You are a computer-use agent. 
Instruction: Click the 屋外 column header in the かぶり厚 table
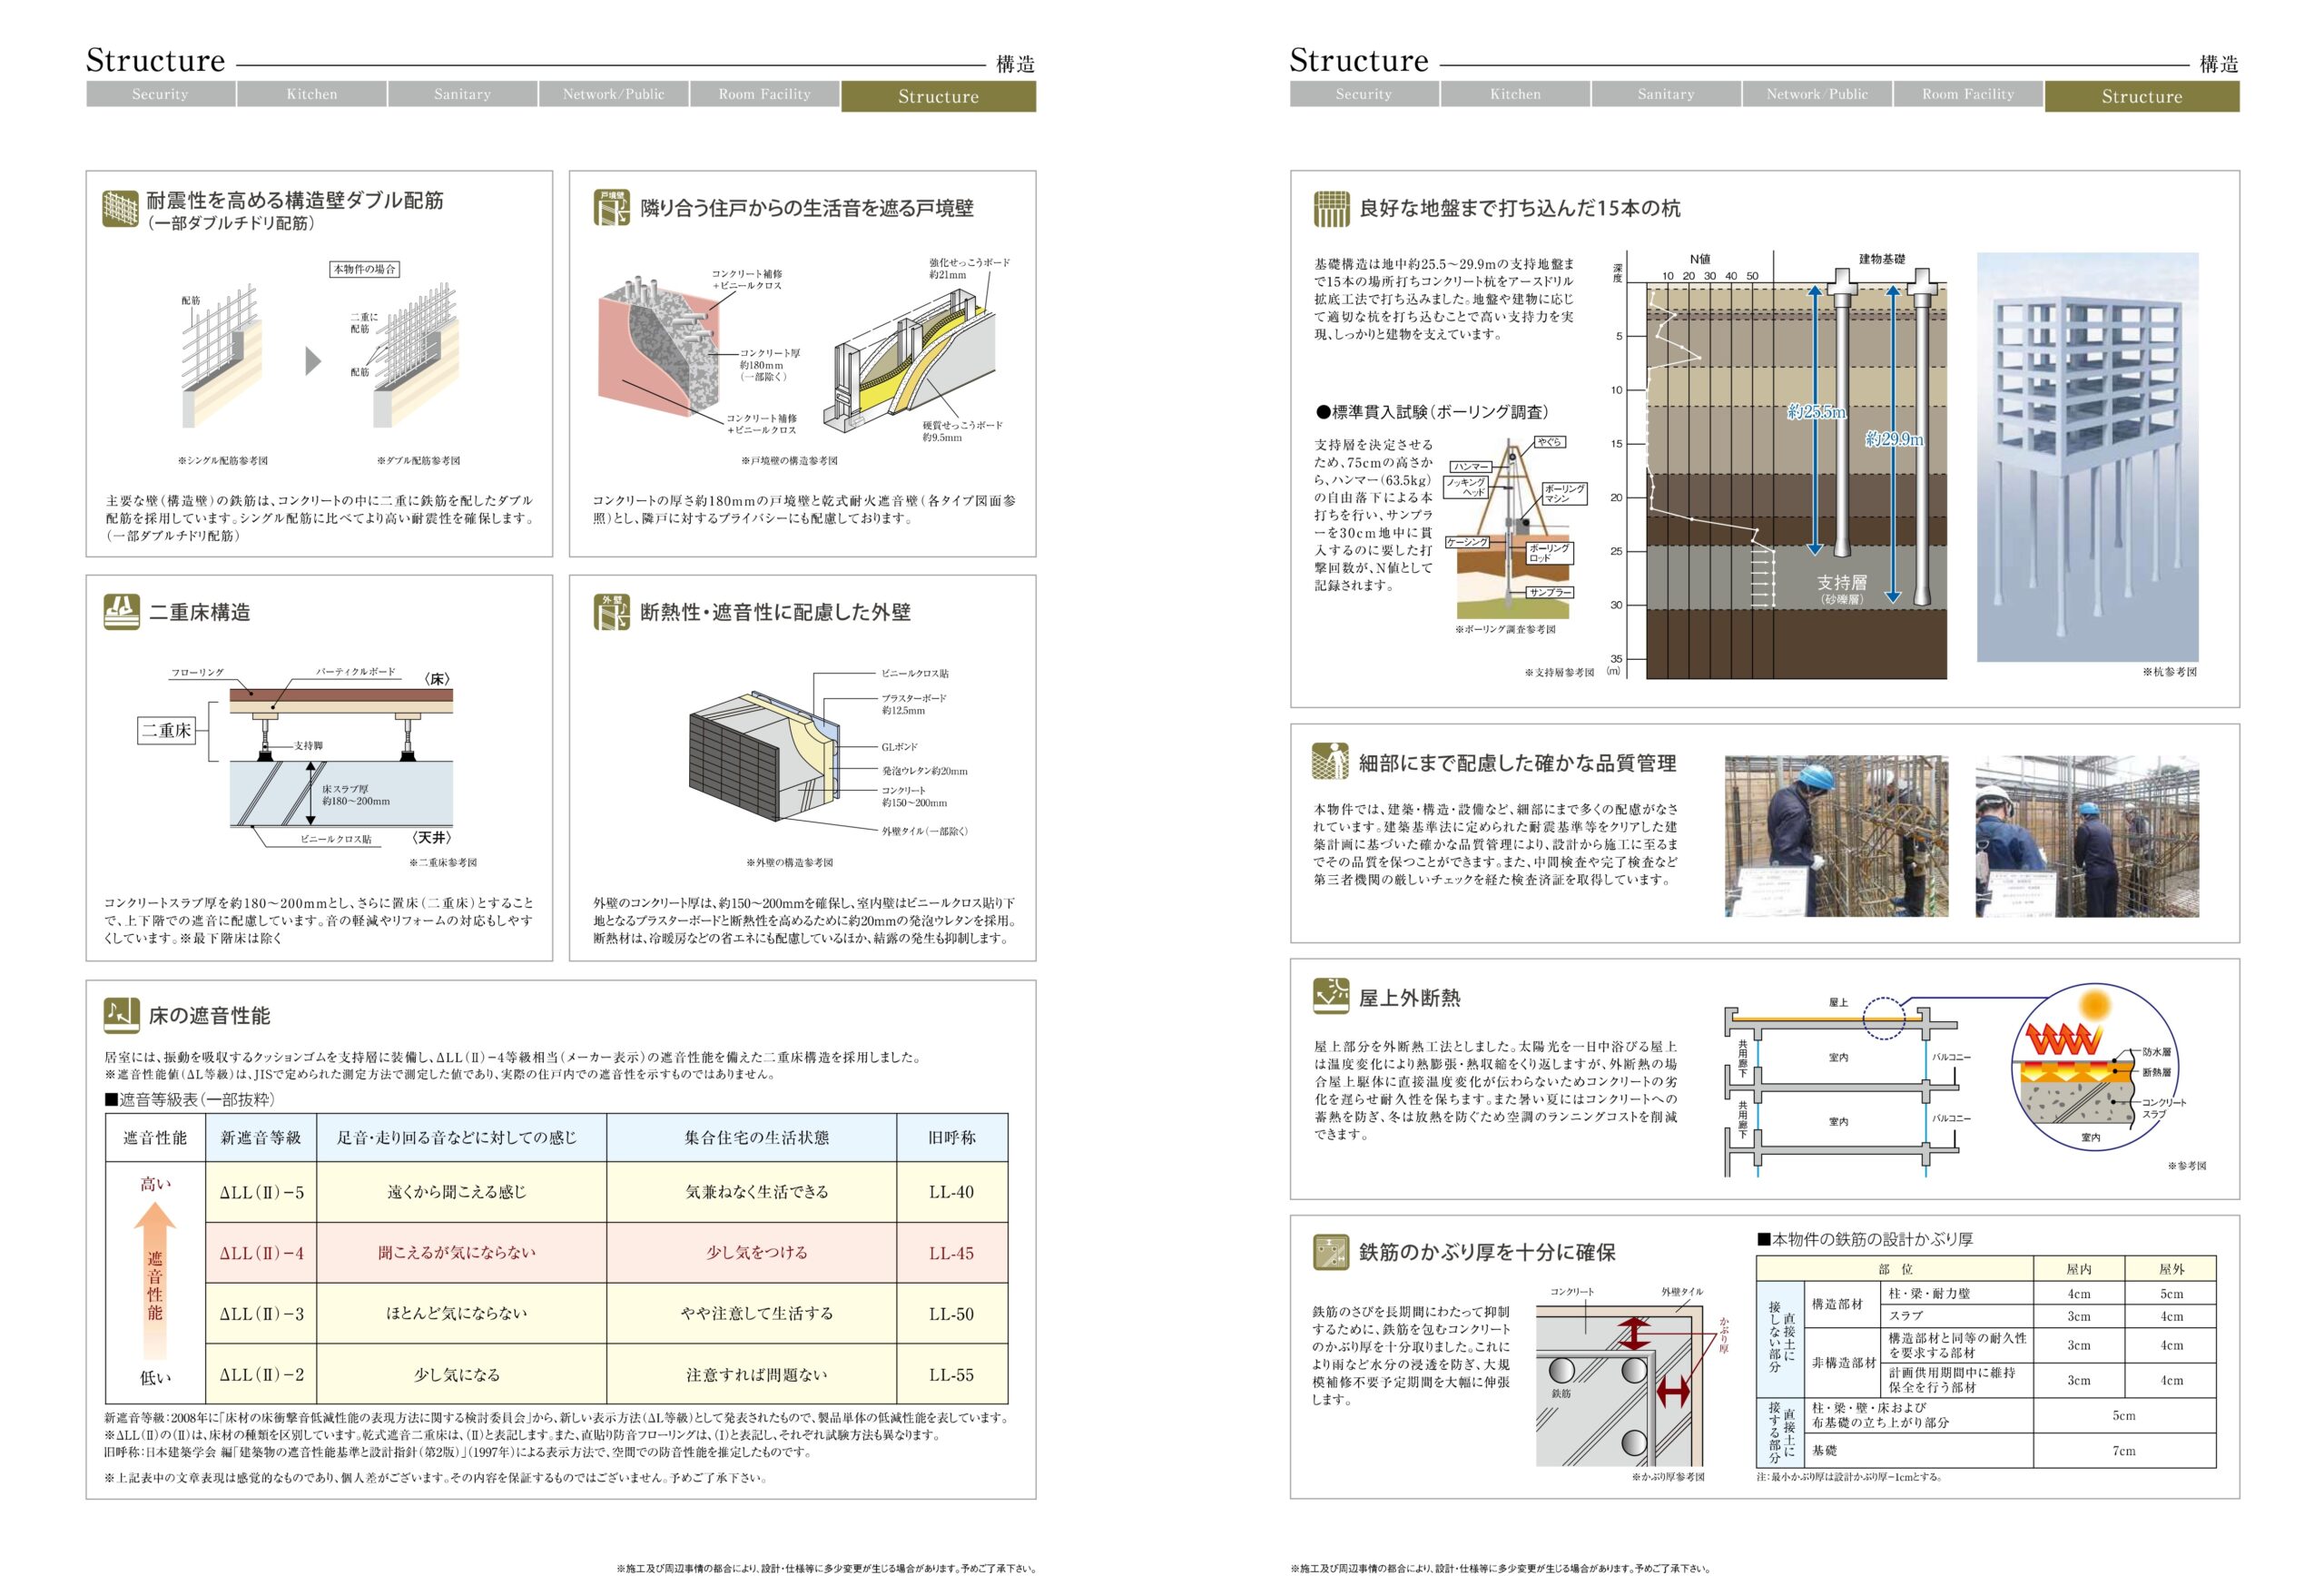tap(2171, 1268)
